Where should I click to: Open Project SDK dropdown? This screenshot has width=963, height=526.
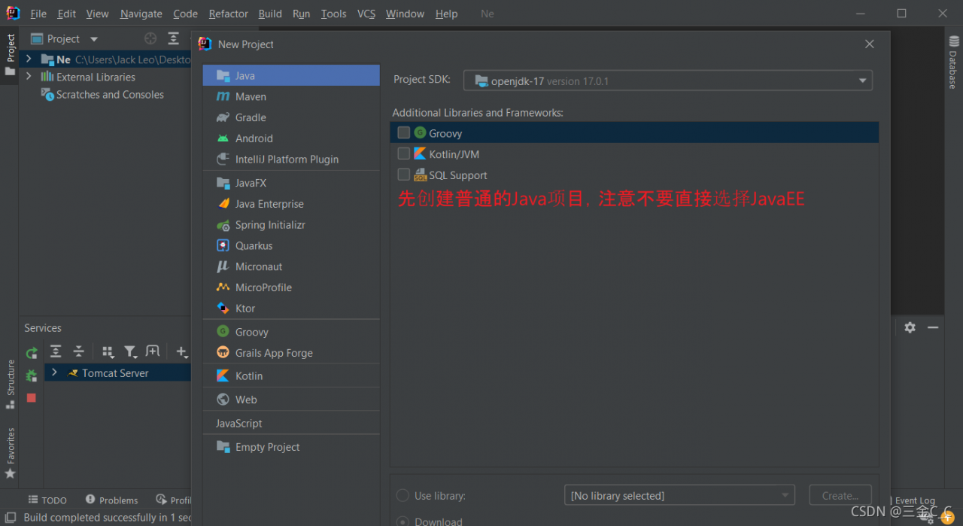pyautogui.click(x=668, y=81)
